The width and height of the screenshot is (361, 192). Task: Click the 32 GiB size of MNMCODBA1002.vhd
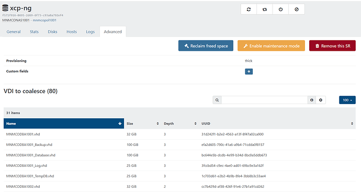pos(131,186)
